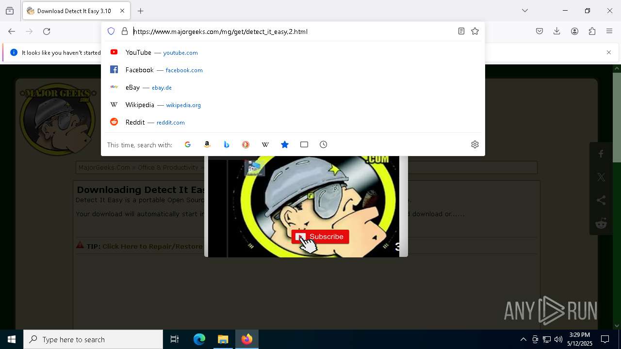Open Windows notification center
This screenshot has height=349, width=621.
pyautogui.click(x=605, y=339)
